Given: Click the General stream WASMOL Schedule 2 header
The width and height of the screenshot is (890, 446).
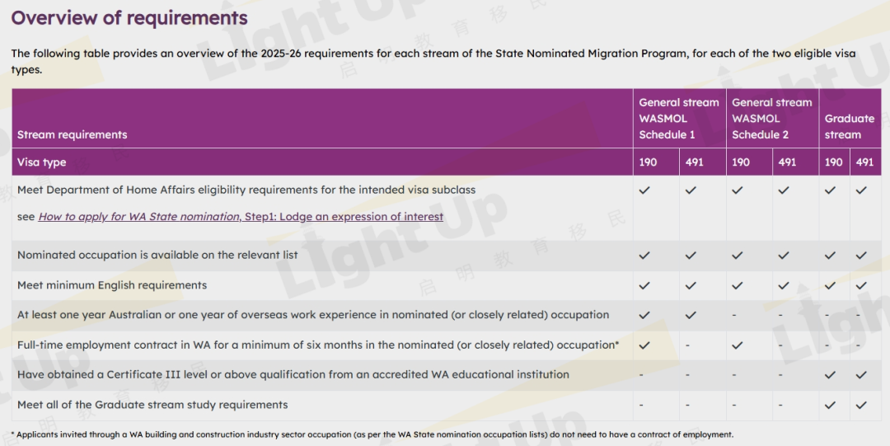Looking at the screenshot, I should 771,119.
